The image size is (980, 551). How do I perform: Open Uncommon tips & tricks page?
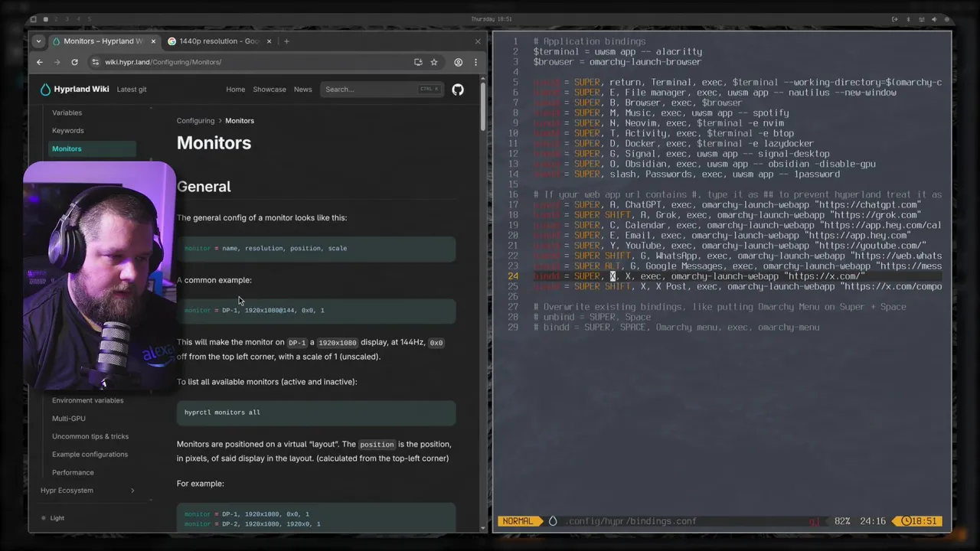tap(90, 436)
